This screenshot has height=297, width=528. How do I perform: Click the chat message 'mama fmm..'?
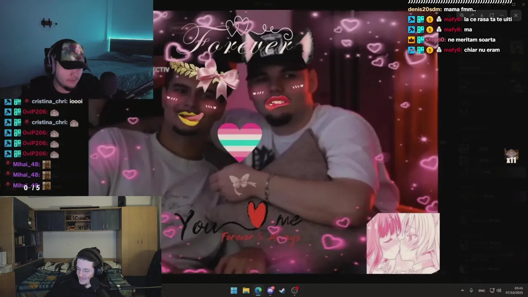pos(460,9)
